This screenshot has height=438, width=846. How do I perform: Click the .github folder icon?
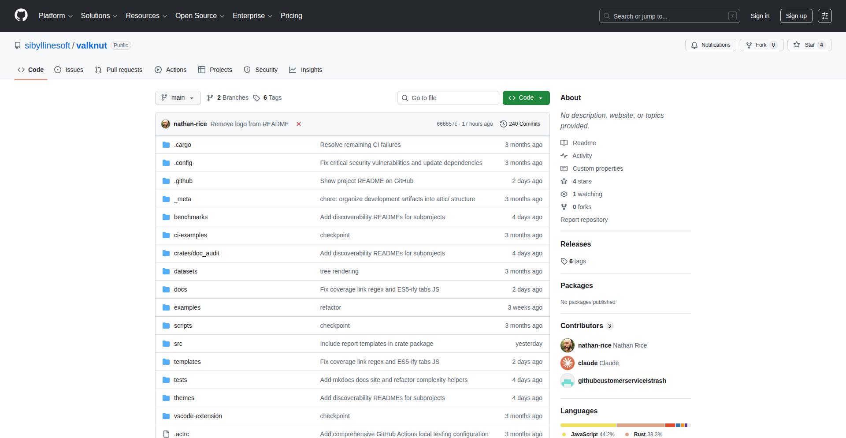(166, 181)
